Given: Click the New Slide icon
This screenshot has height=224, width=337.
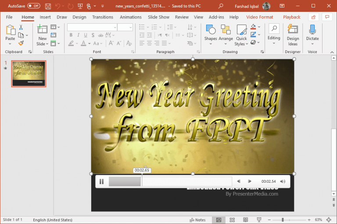Looking at the screenshot, I should pos(42,29).
